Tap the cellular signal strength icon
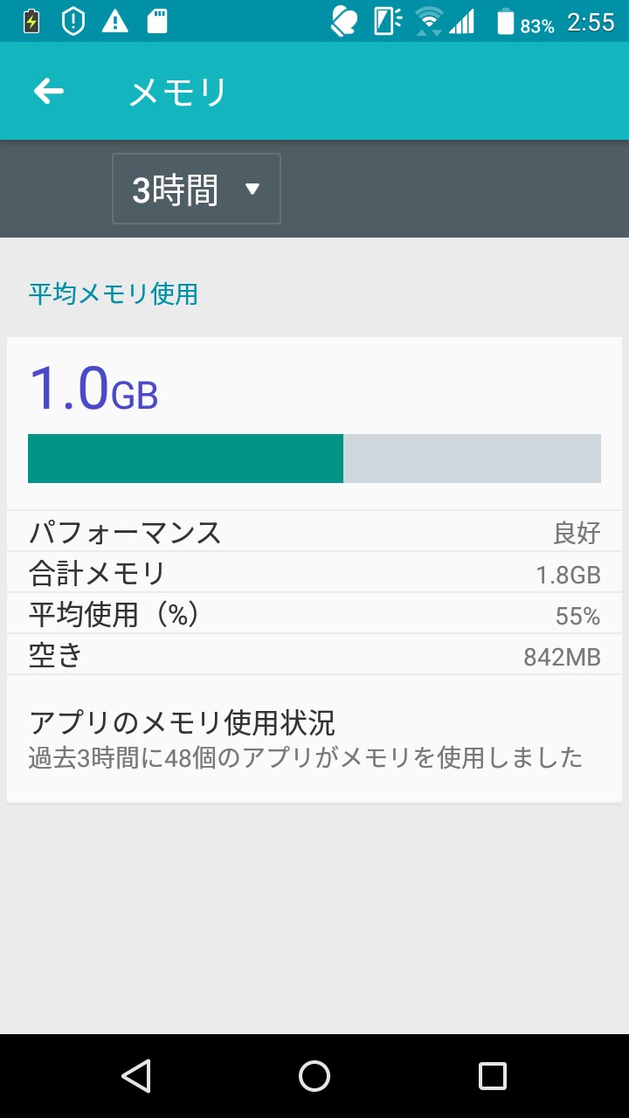629x1118 pixels. coord(461,22)
